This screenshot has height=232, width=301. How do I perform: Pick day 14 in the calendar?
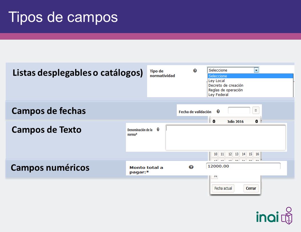(244, 154)
